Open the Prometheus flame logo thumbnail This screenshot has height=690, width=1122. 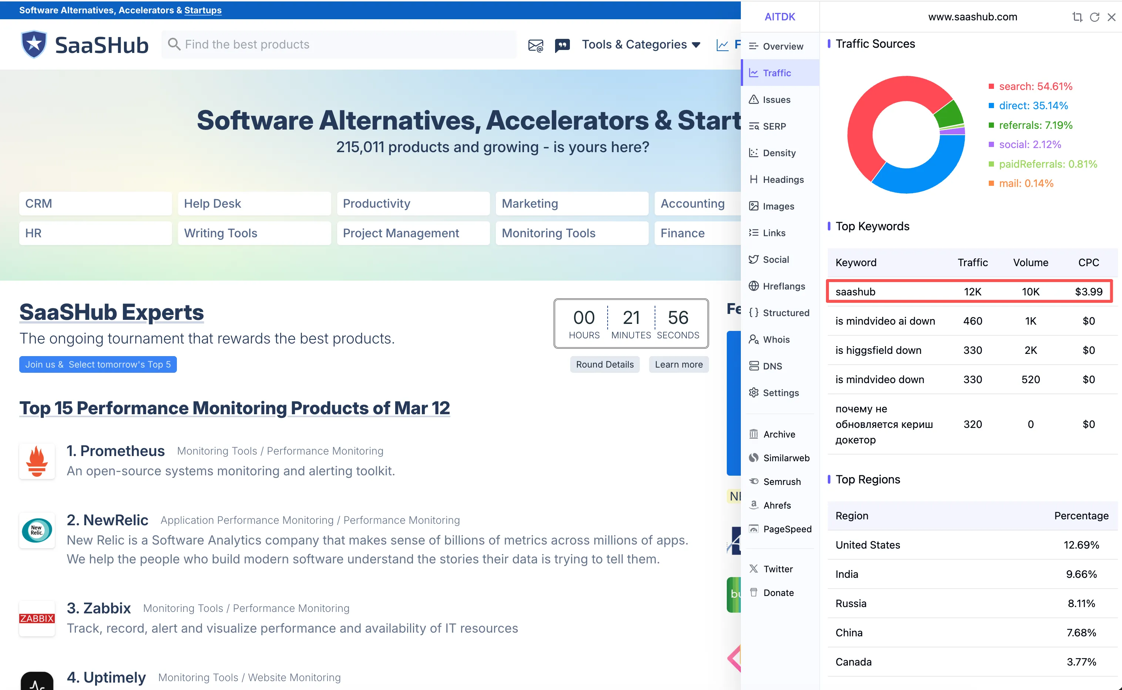pyautogui.click(x=37, y=461)
